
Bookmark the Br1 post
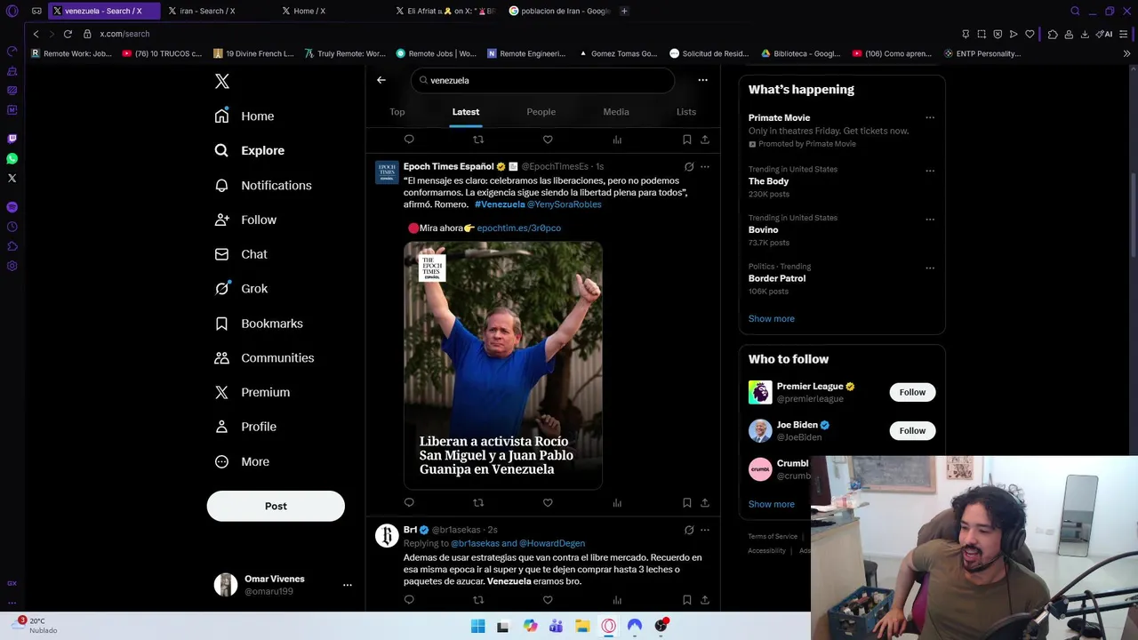point(686,600)
